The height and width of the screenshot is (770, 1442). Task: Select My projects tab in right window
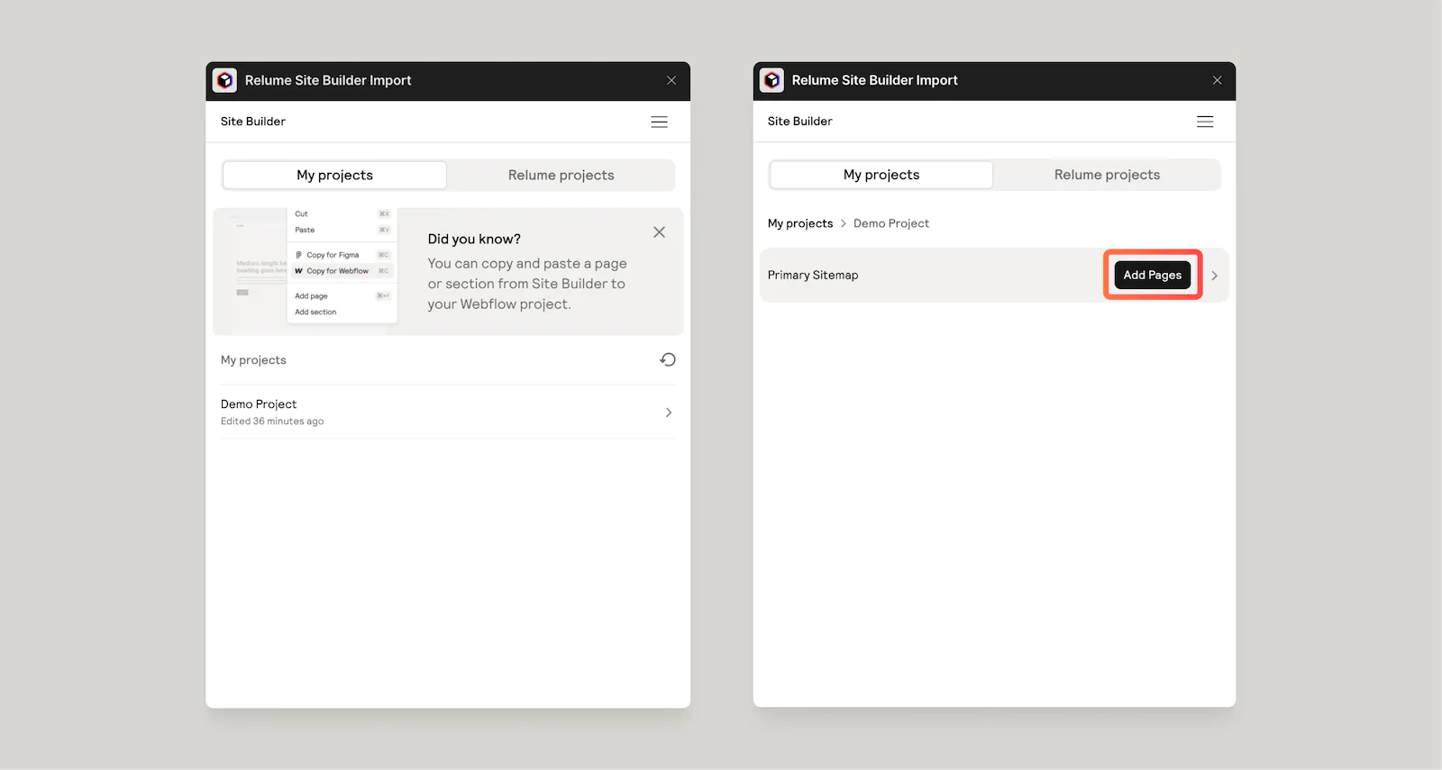coord(881,175)
